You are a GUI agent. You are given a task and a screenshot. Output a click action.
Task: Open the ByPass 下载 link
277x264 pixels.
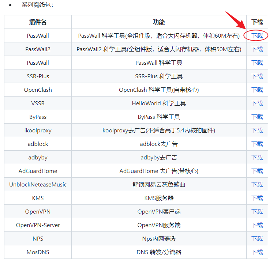(x=257, y=117)
